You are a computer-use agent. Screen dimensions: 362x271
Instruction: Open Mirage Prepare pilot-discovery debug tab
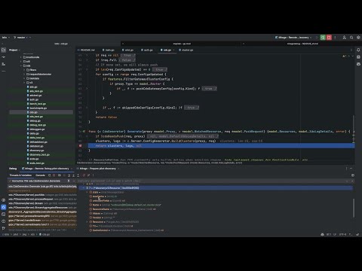(98, 169)
